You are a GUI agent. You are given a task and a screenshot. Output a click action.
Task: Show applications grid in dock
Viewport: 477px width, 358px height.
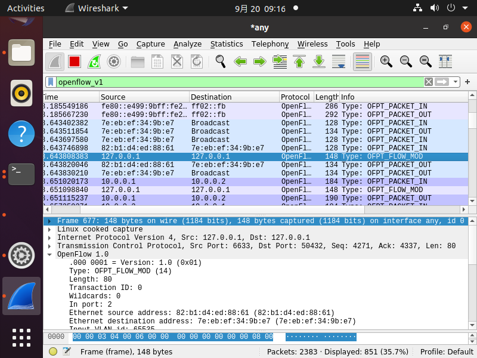point(21,338)
